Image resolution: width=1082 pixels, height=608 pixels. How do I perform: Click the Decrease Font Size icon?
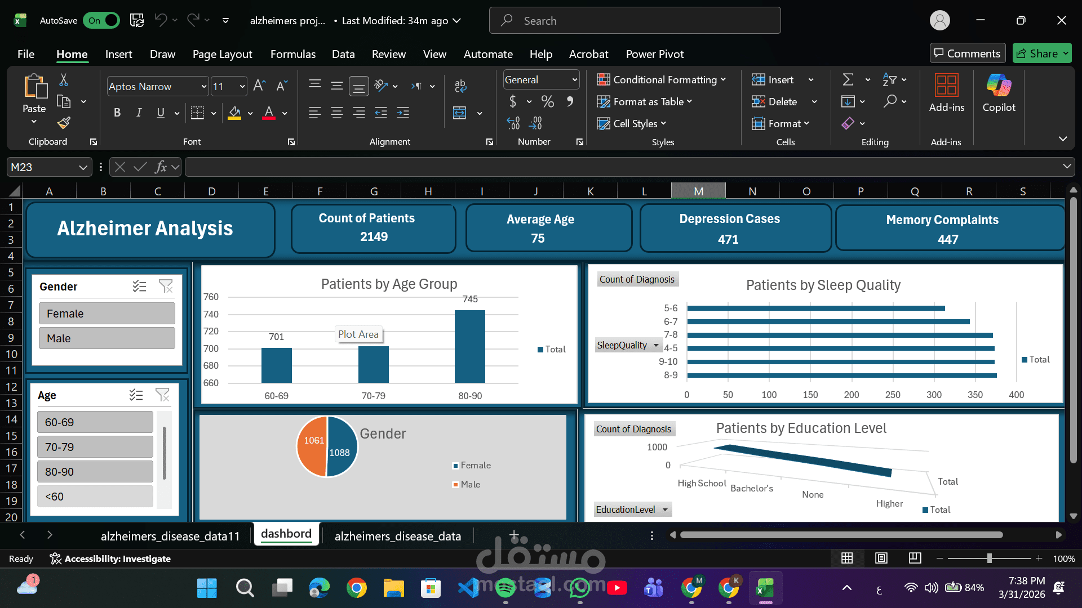[282, 86]
